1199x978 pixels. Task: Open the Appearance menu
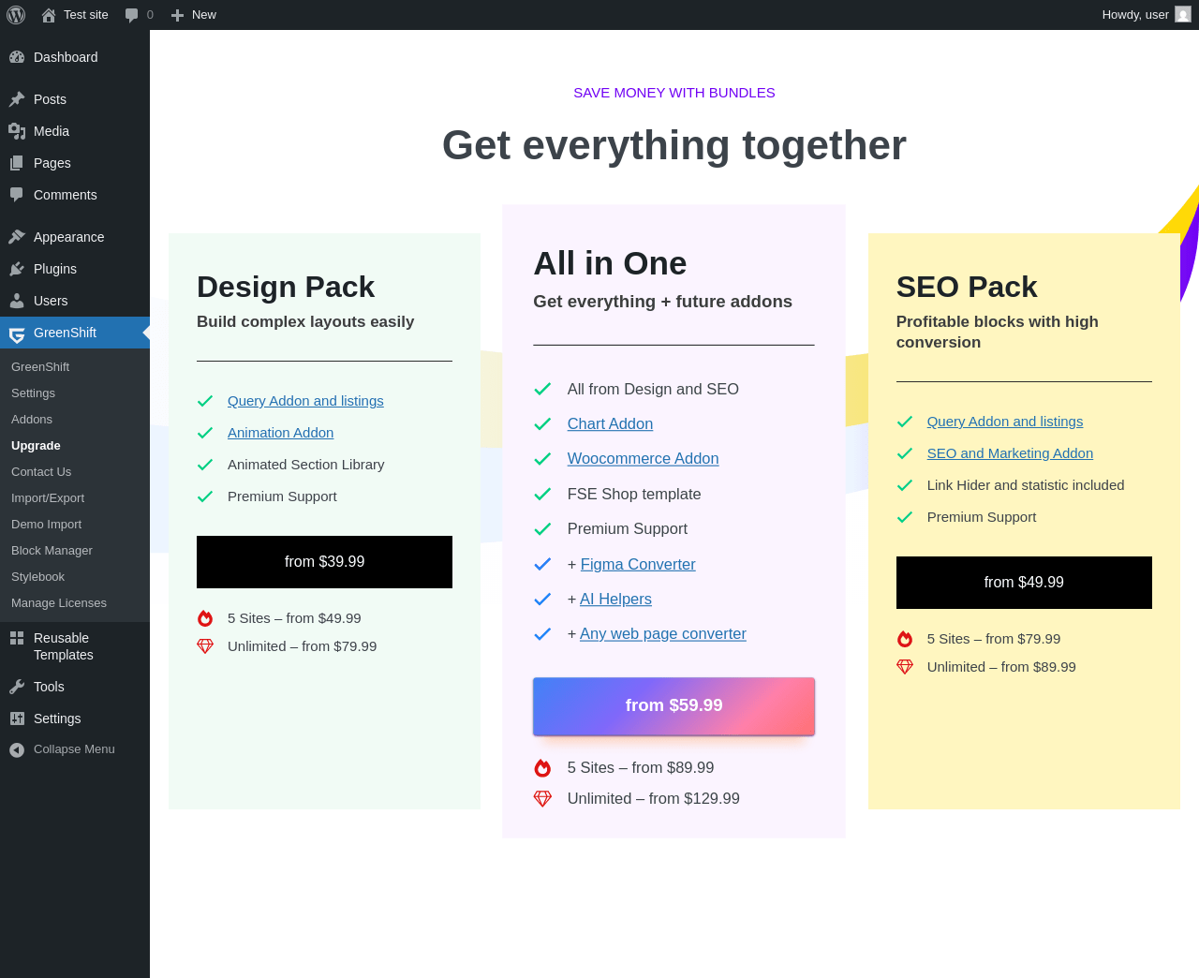click(x=68, y=237)
